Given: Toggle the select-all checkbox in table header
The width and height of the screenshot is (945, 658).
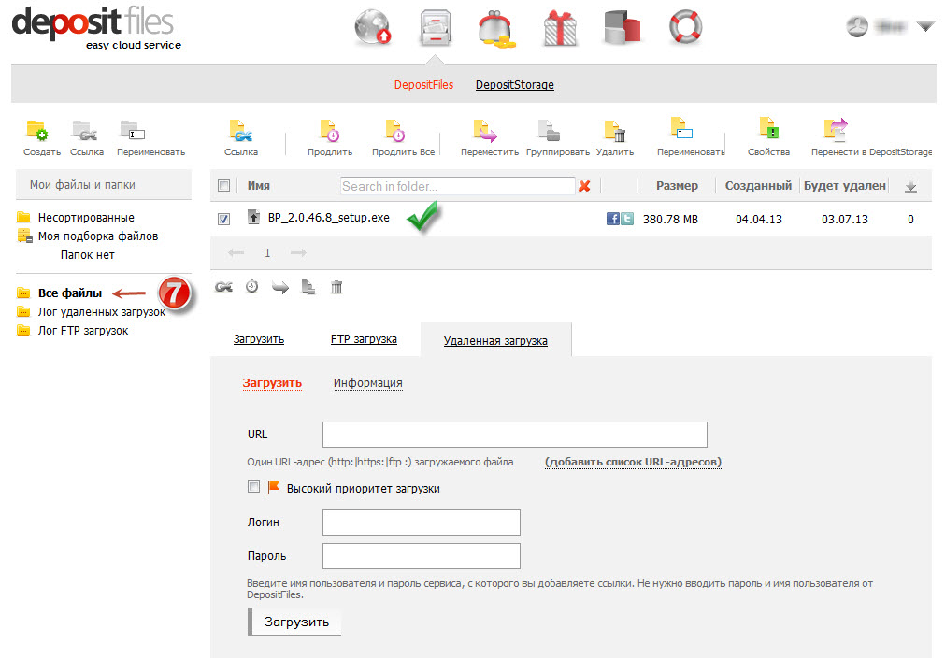Looking at the screenshot, I should (223, 186).
